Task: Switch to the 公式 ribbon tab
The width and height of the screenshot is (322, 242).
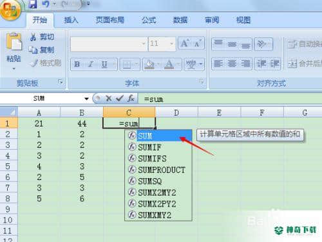Action: click(x=149, y=20)
